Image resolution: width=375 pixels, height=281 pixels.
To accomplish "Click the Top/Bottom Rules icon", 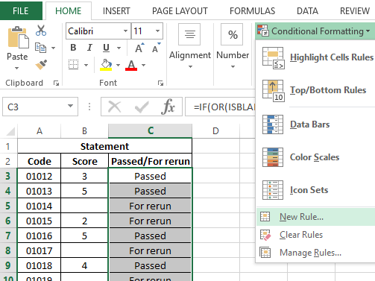I will click(x=273, y=91).
